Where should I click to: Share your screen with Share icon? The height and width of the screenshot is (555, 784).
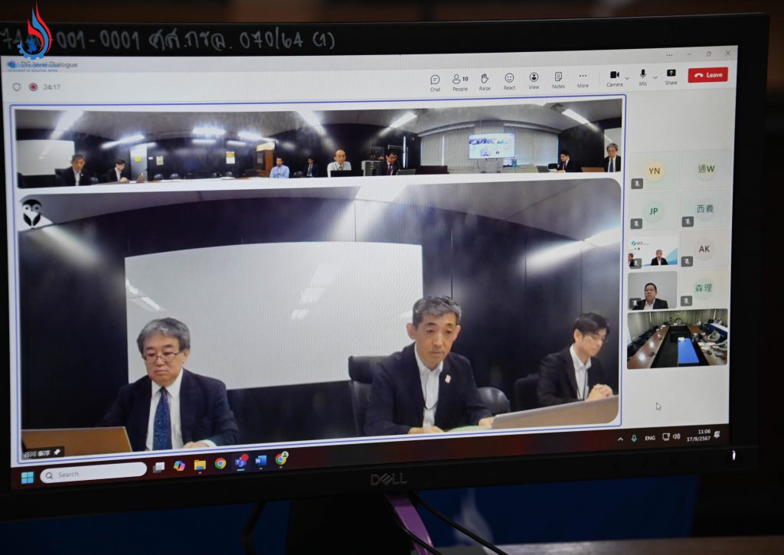pos(671,77)
